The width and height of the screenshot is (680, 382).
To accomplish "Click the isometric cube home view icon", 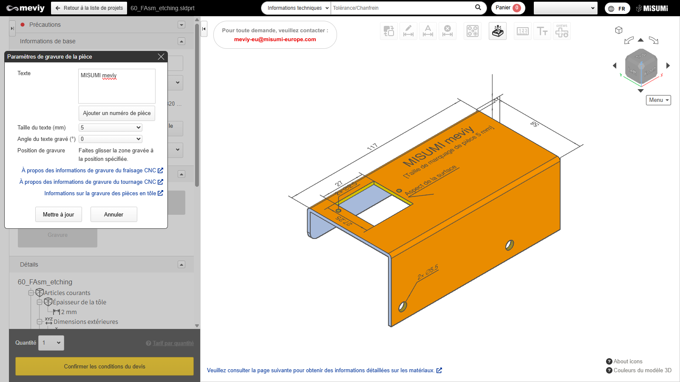I will (619, 30).
